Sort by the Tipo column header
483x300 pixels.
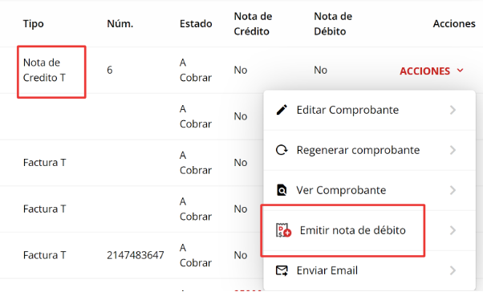(33, 24)
